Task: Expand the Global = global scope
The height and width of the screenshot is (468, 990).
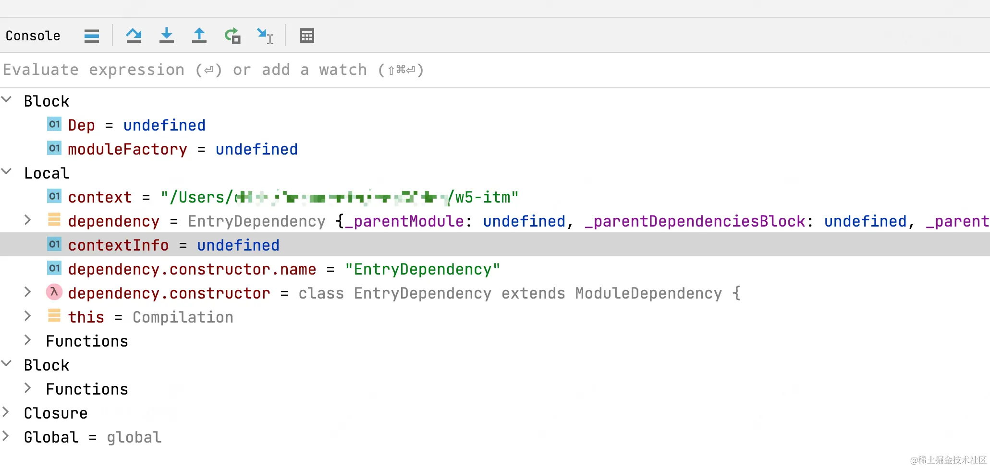Action: coord(6,436)
